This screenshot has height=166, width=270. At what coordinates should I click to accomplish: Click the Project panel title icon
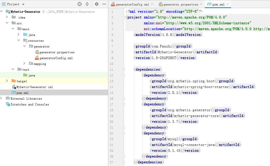(3, 4)
